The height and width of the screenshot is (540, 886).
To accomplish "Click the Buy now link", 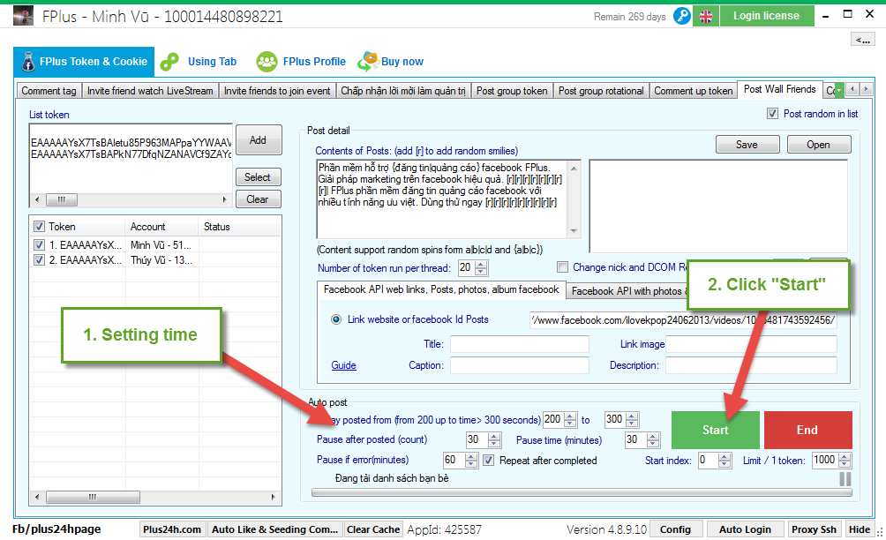I will pyautogui.click(x=402, y=62).
